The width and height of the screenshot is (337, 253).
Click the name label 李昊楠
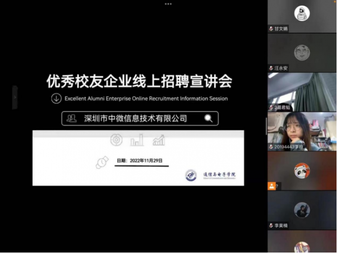281,226
